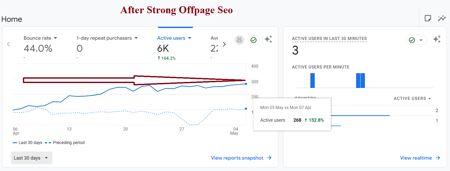Click the green data quality checkmark icon
The image size is (450, 171).
(253, 40)
